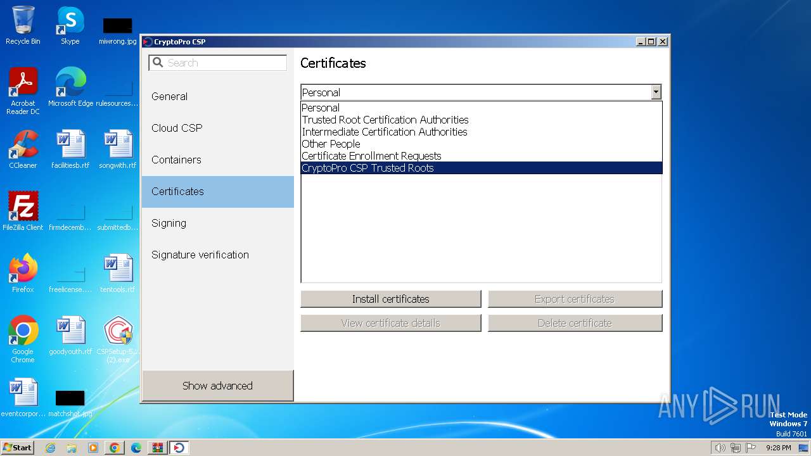Open songwith.rtf document icon
The image size is (811, 456).
pyautogui.click(x=118, y=149)
